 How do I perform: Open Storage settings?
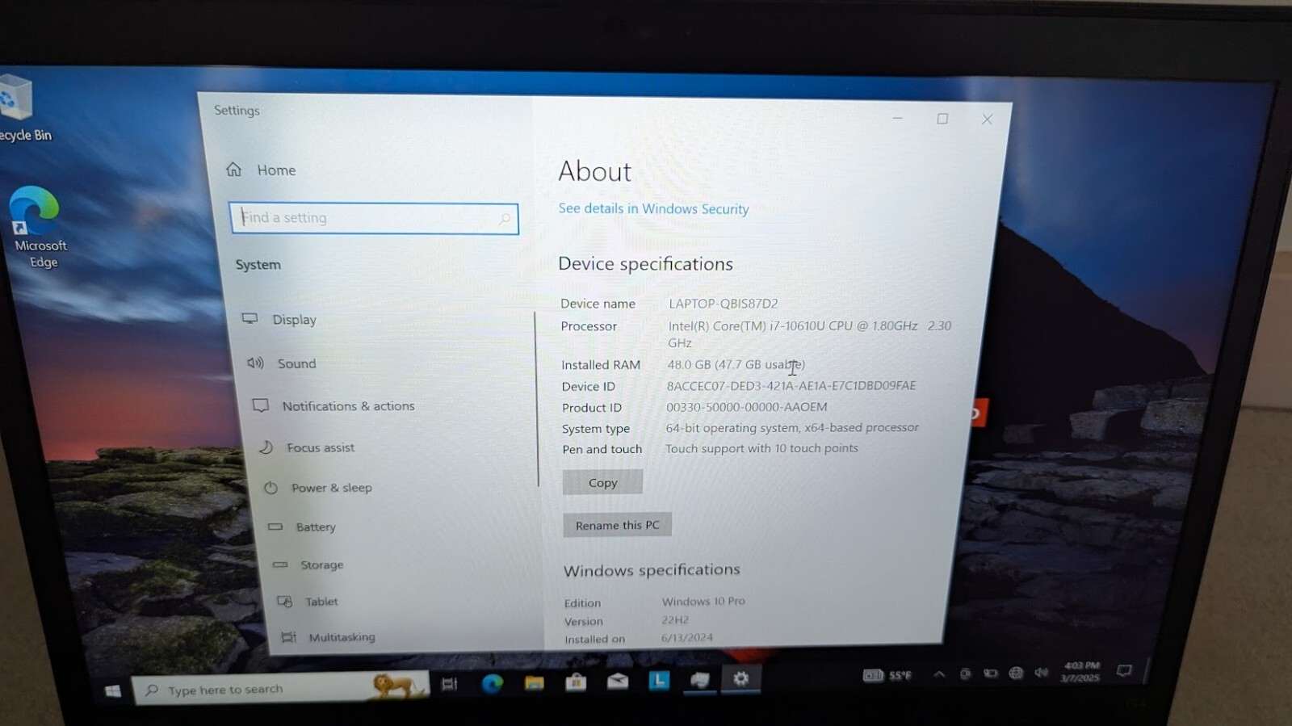tap(308, 564)
